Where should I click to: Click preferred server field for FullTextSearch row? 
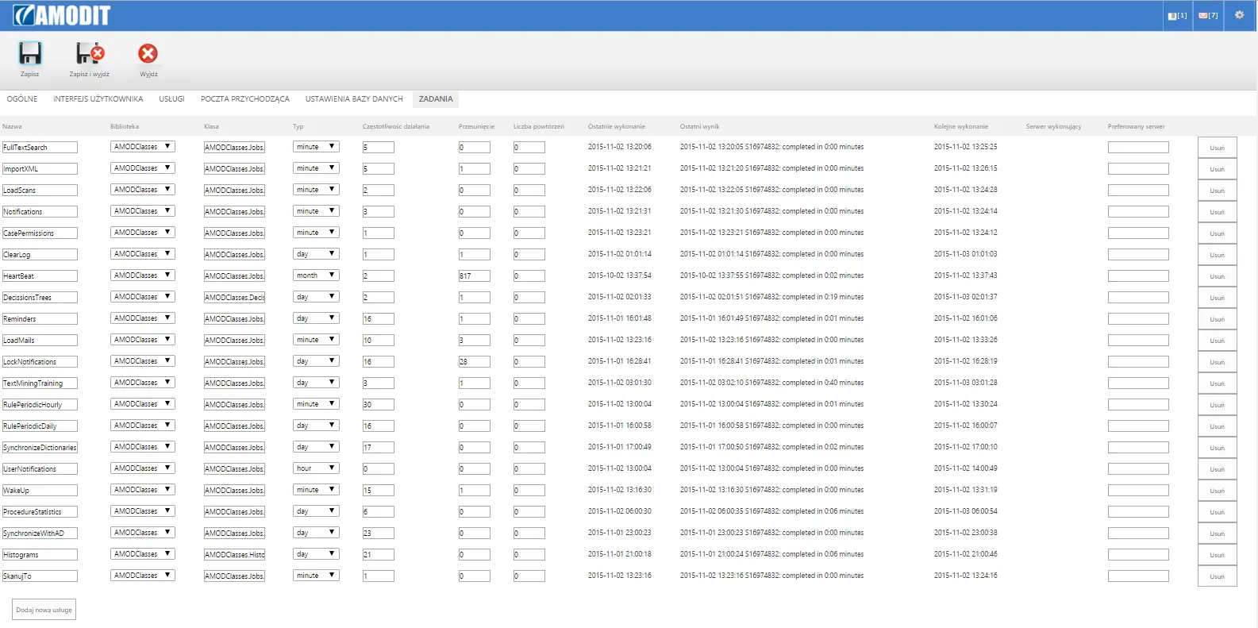1138,148
